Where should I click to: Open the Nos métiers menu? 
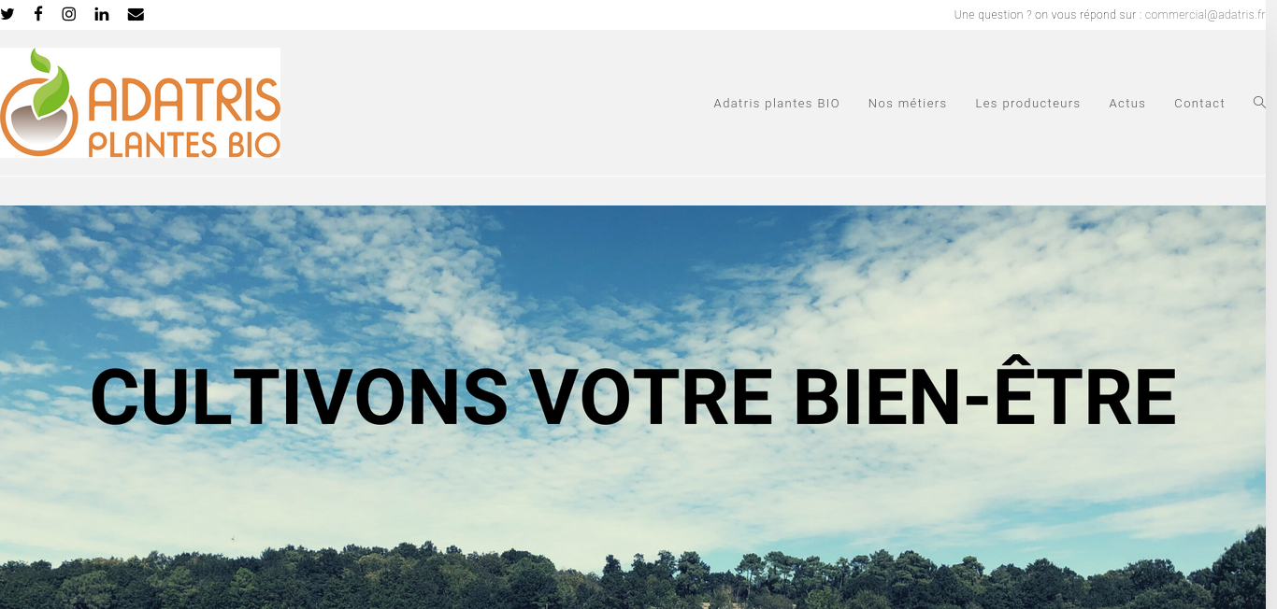point(907,104)
